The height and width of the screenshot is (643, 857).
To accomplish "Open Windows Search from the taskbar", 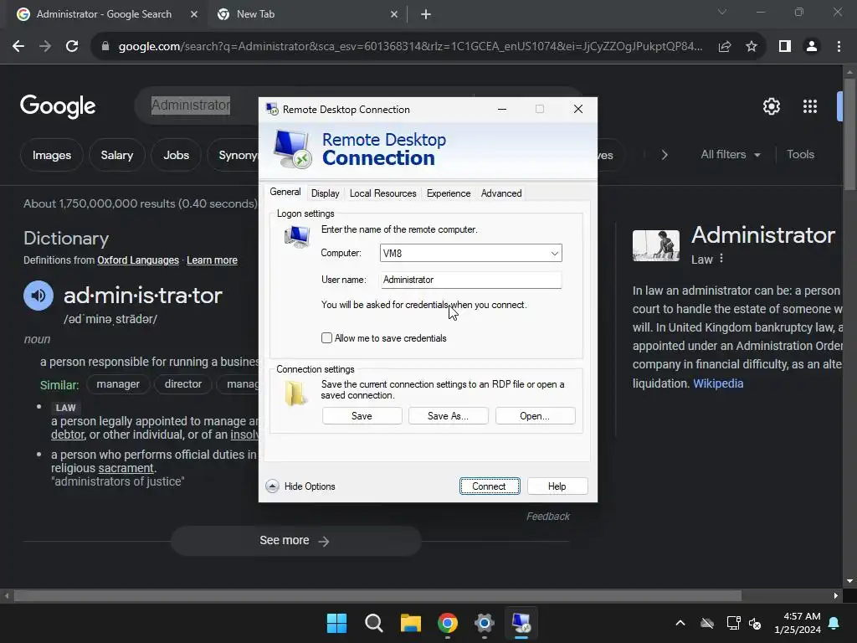I will pos(374,623).
